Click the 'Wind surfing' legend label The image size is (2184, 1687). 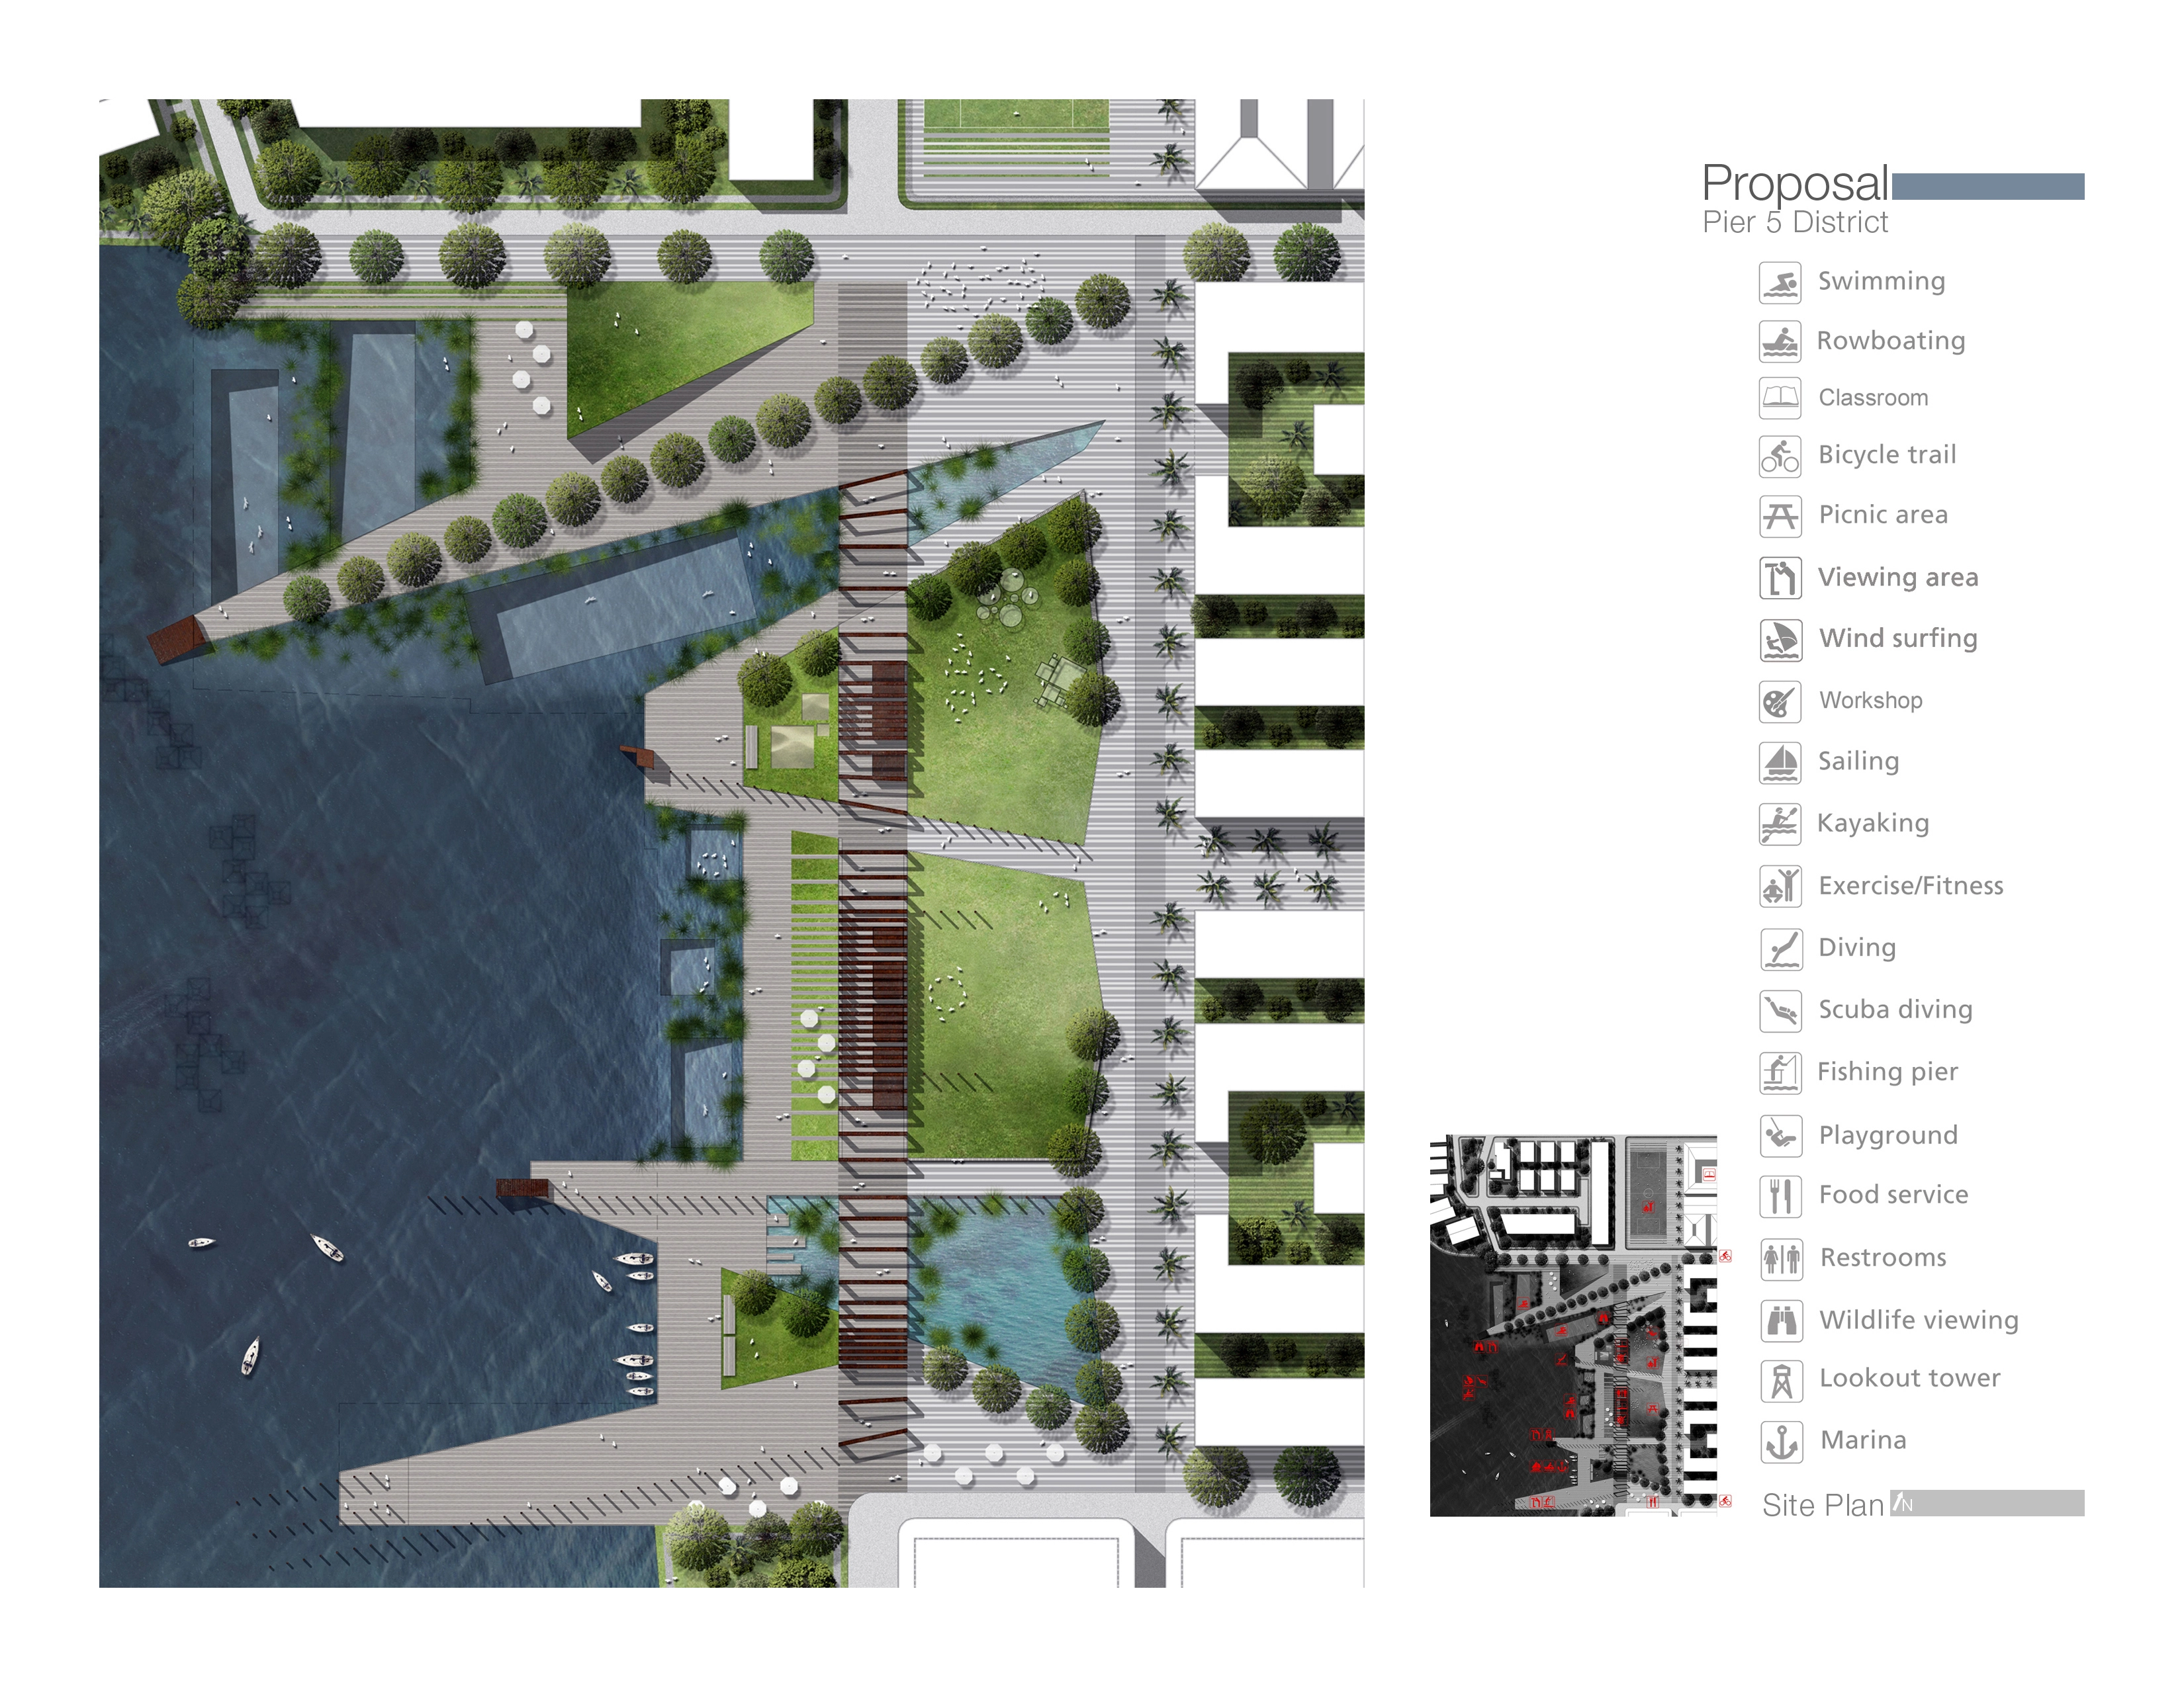1898,638
